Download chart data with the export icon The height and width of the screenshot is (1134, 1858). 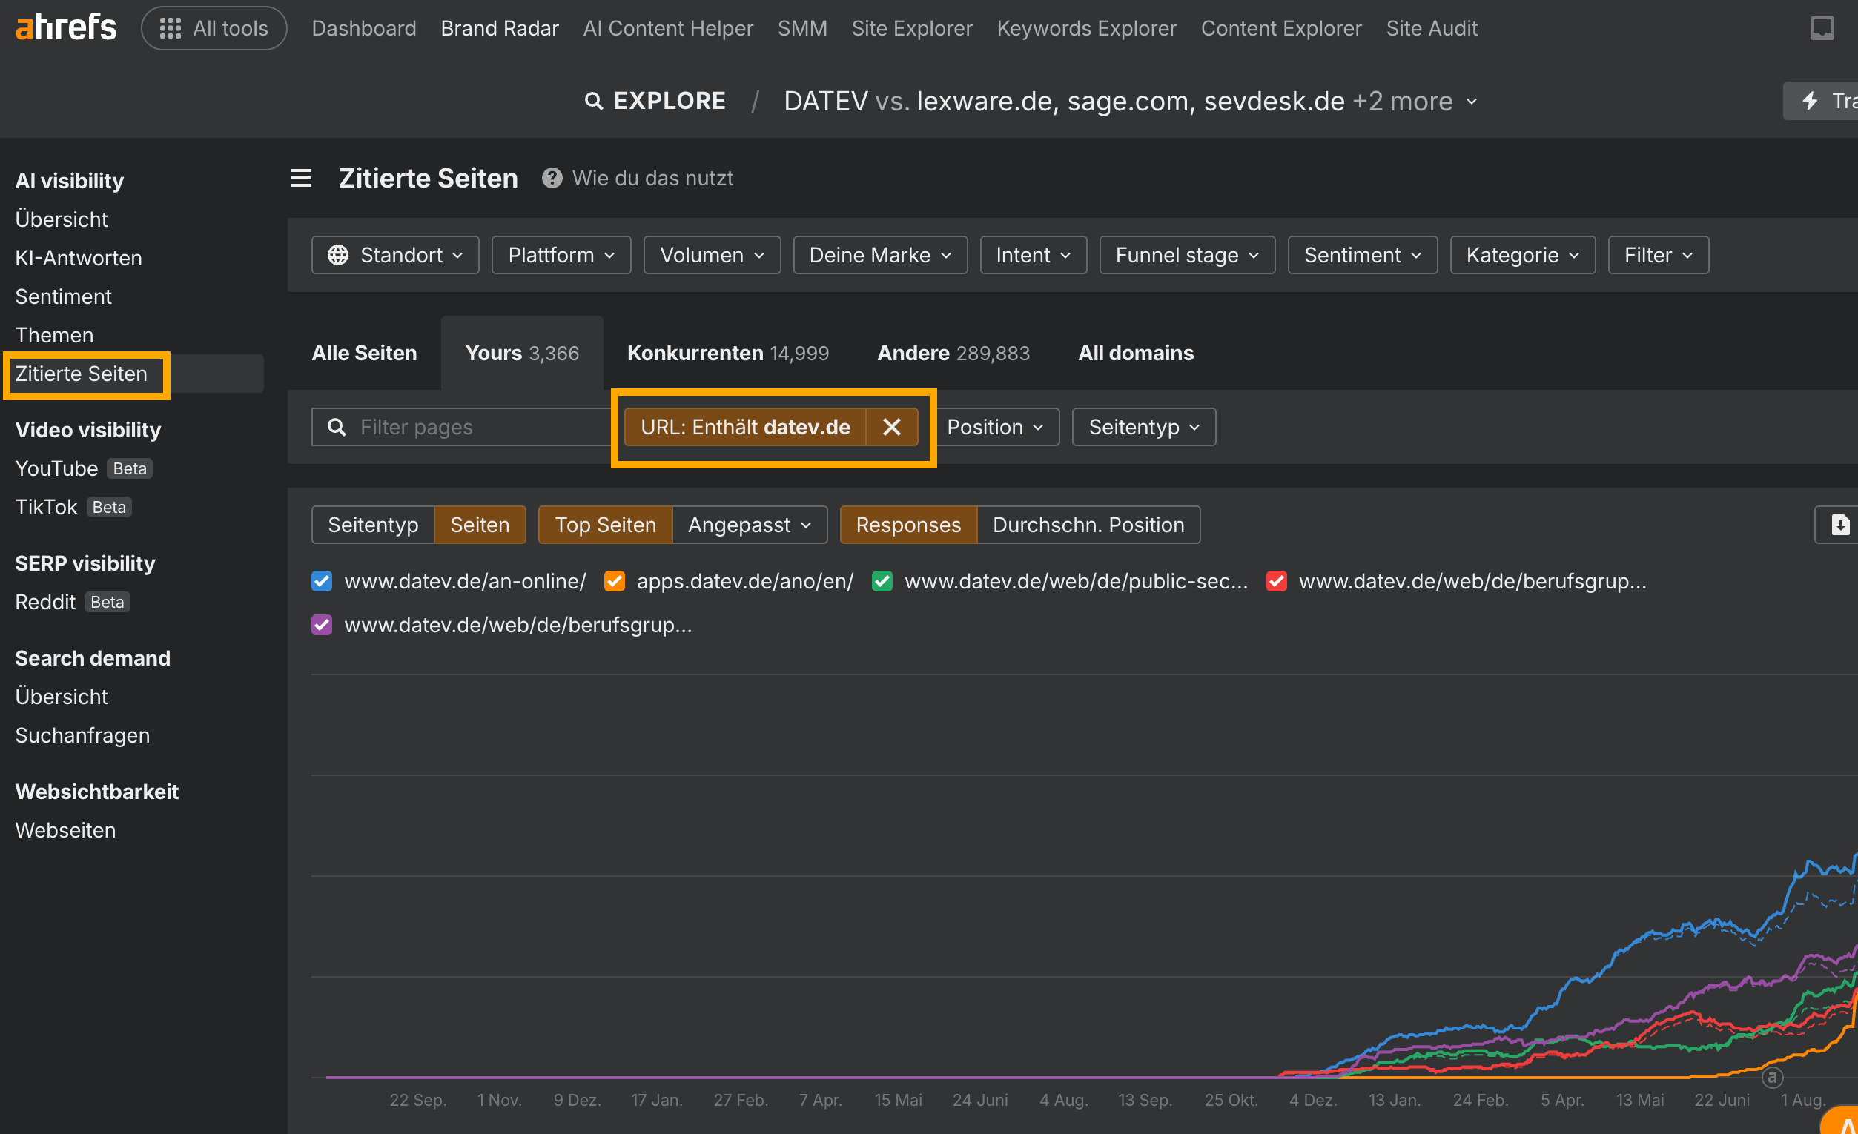point(1839,525)
